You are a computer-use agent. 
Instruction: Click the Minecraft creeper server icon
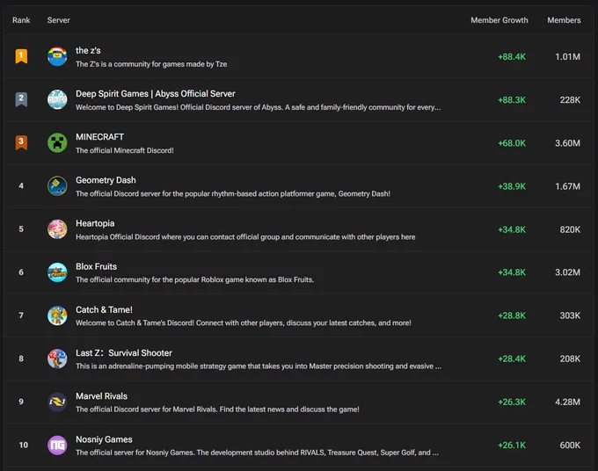click(57, 143)
